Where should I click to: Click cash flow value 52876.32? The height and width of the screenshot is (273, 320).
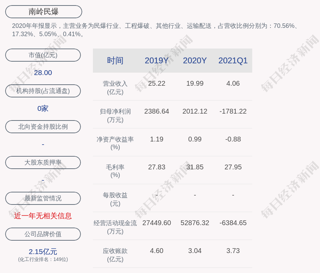[x=195, y=223]
